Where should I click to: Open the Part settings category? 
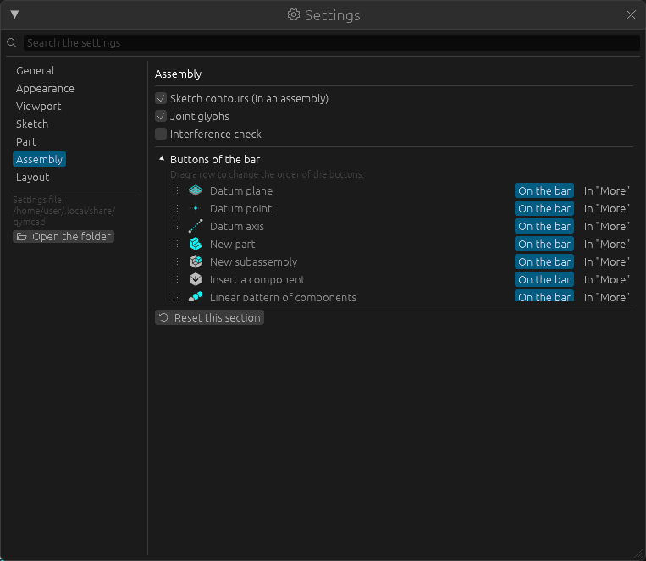[26, 141]
